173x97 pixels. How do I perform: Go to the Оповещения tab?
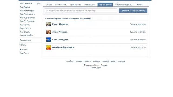tap(90, 5)
